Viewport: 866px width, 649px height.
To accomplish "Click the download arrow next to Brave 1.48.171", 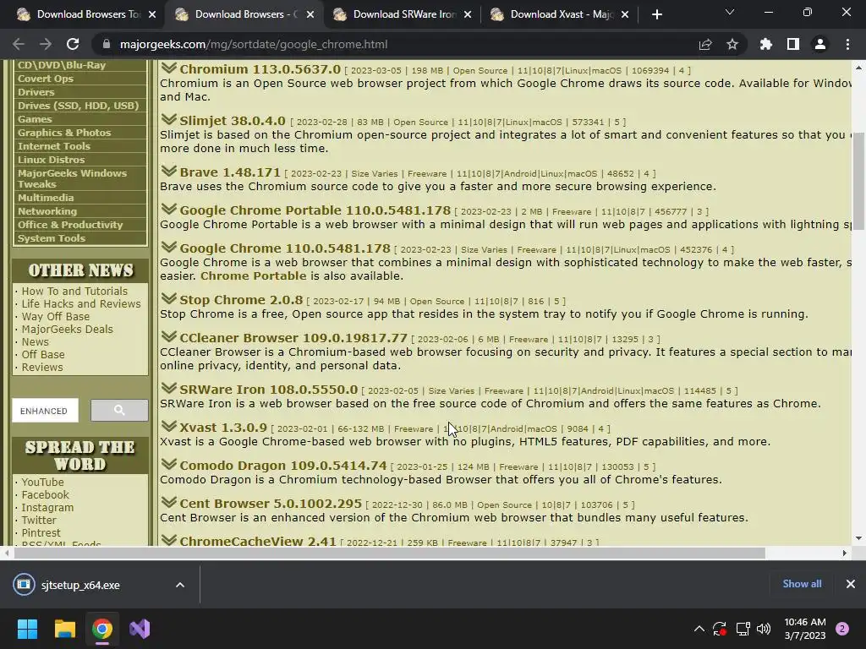I will coord(169,171).
